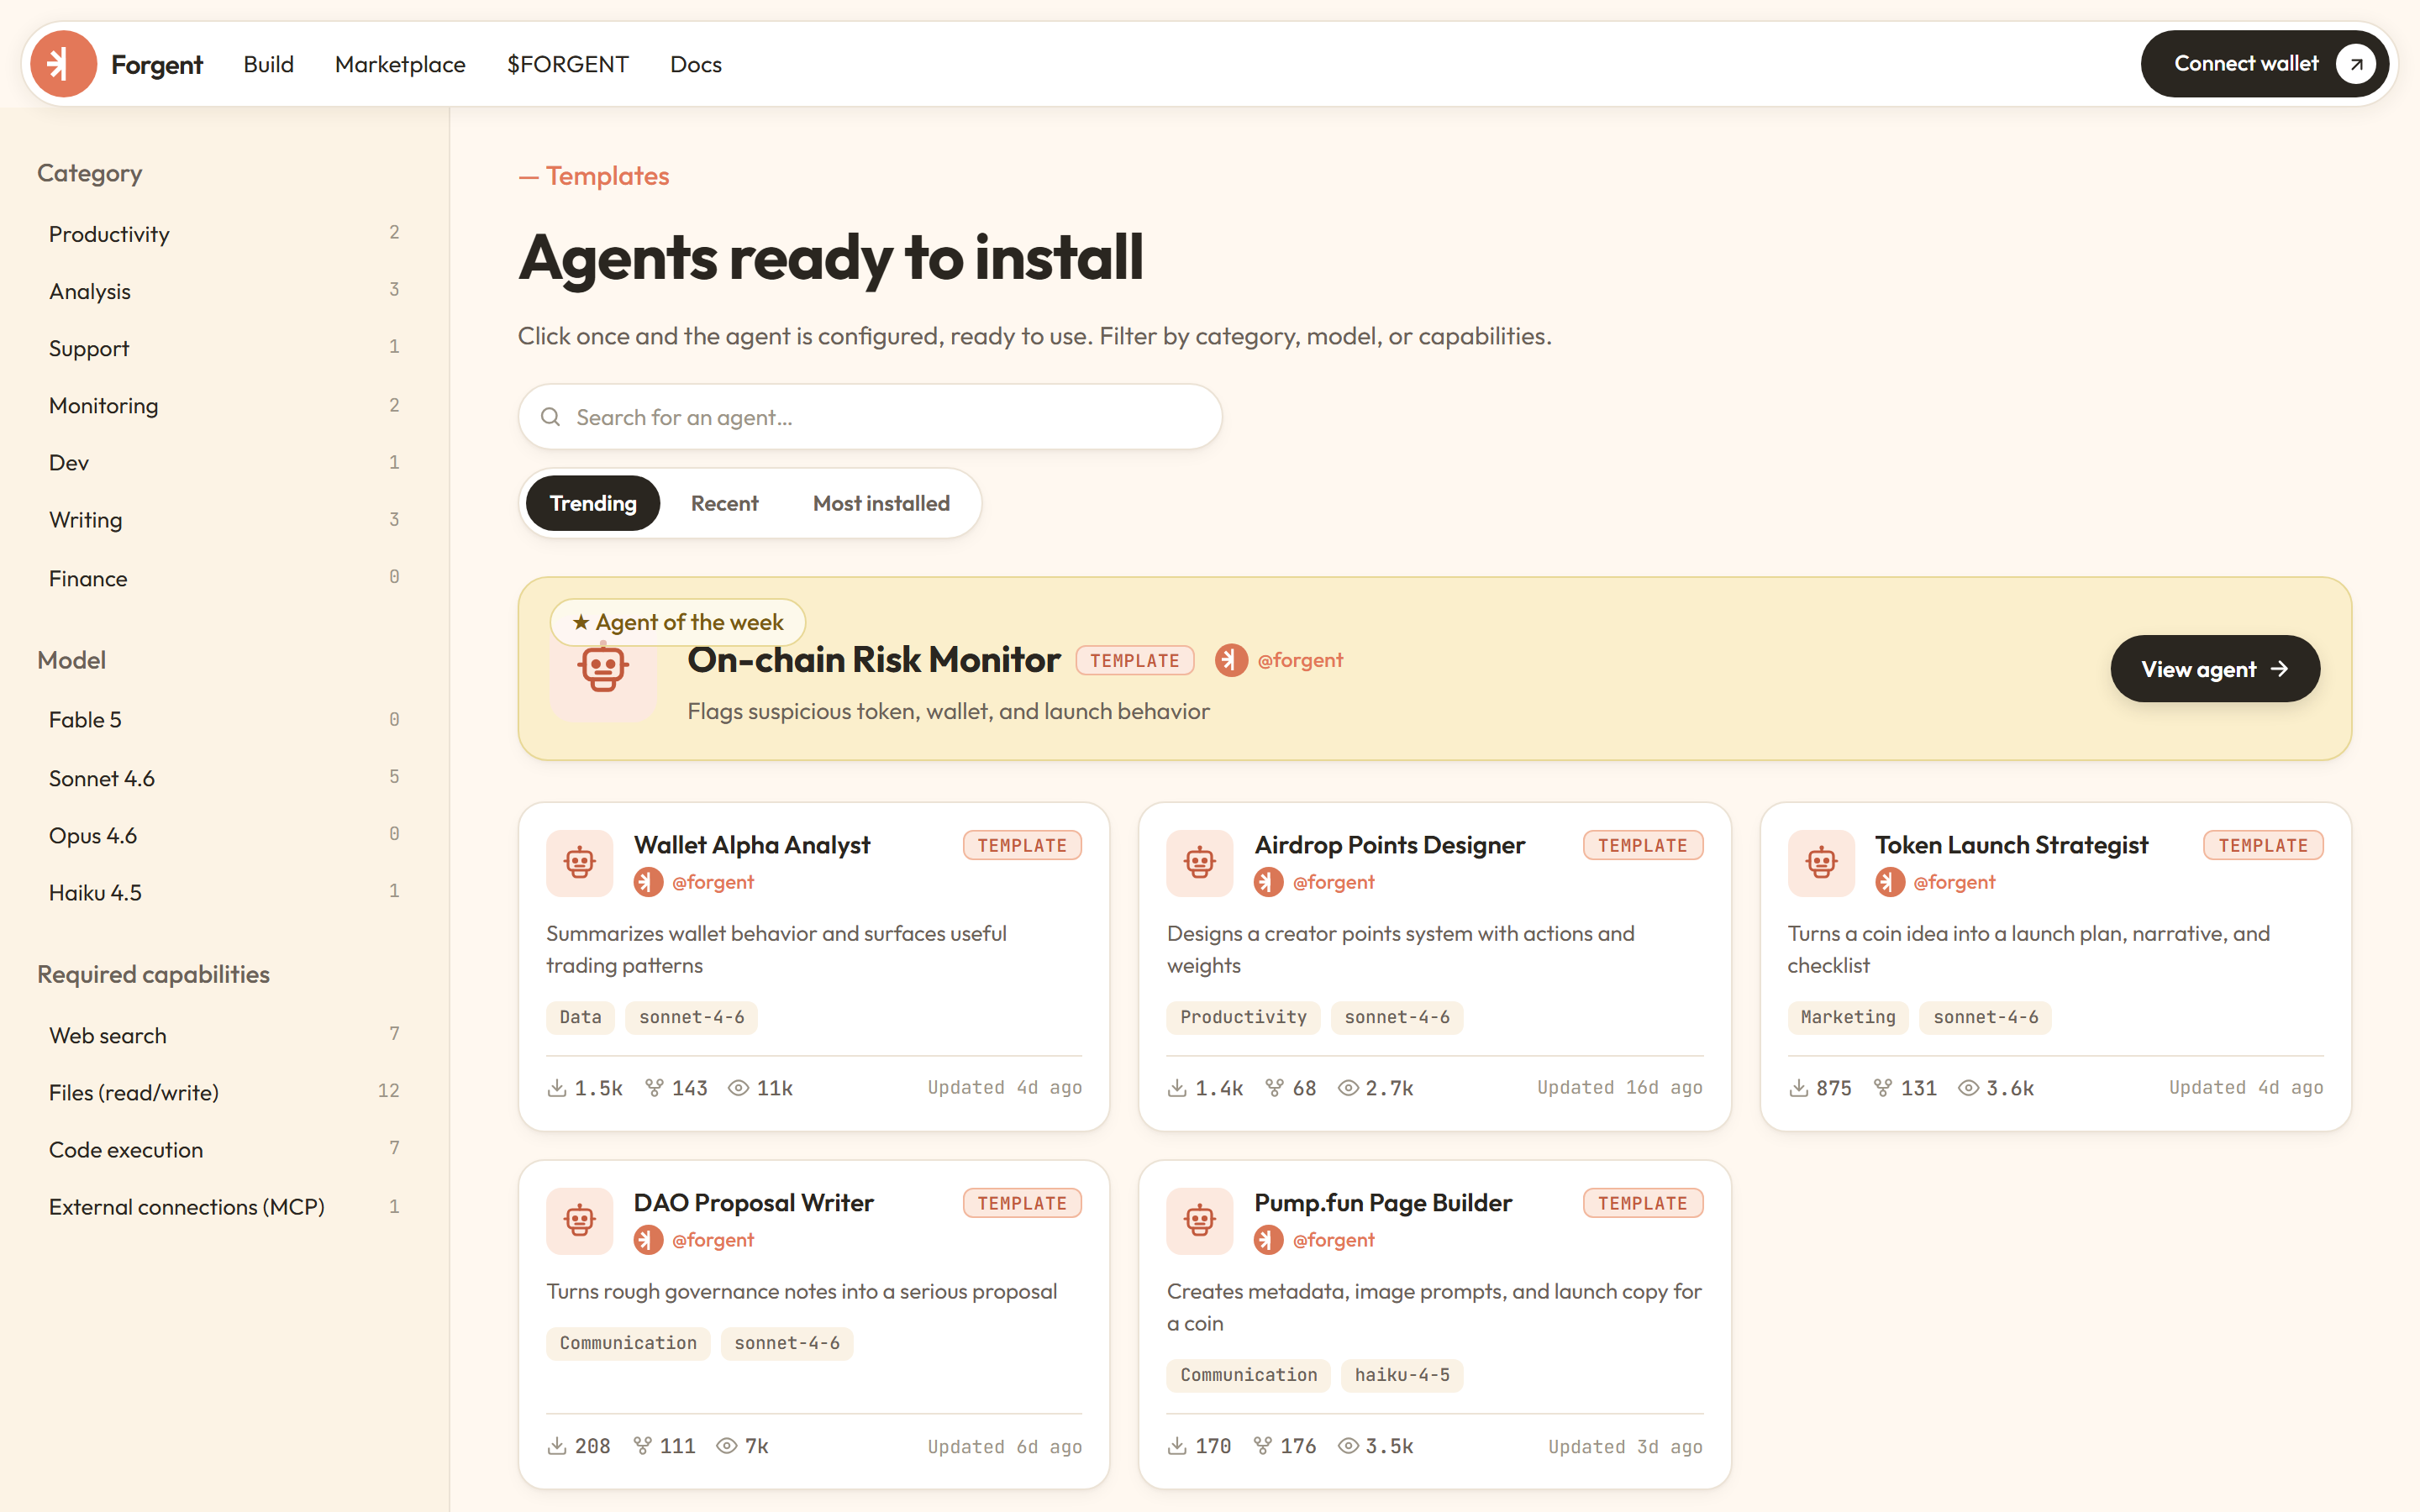Viewport: 2420px width, 1512px height.
Task: Filter by External connections (MCP) capability
Action: click(224, 1207)
